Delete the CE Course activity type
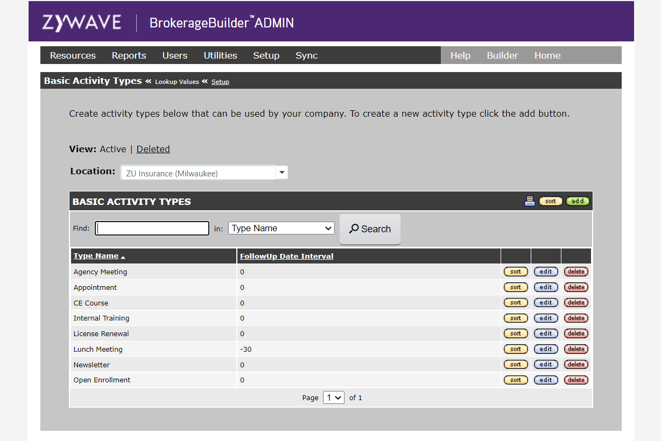The height and width of the screenshot is (441, 661). click(x=576, y=302)
